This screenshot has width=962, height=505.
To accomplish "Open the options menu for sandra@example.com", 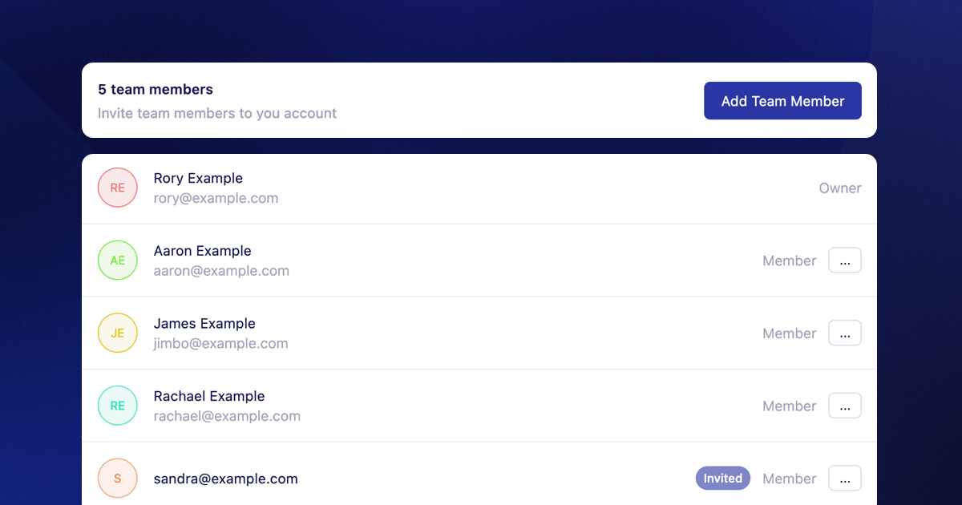I will pos(844,479).
